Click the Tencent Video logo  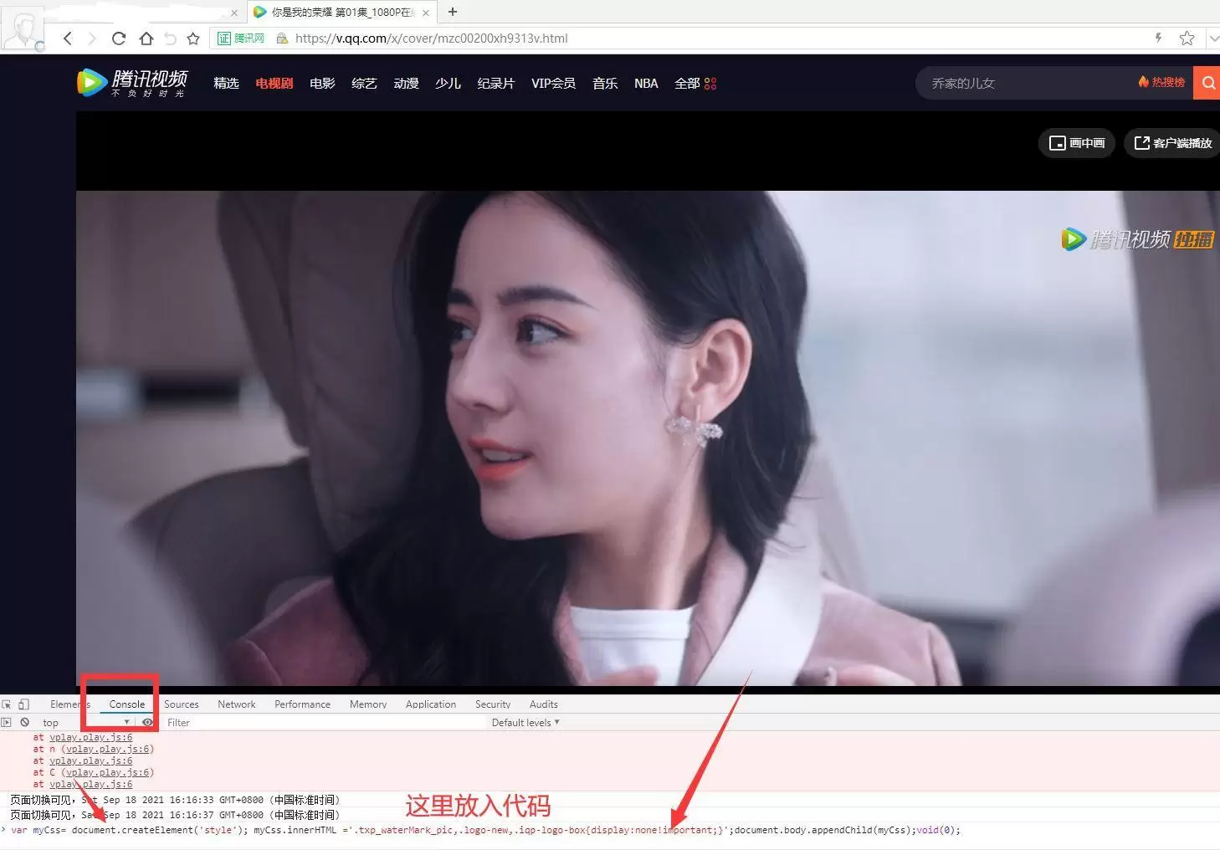(x=132, y=83)
